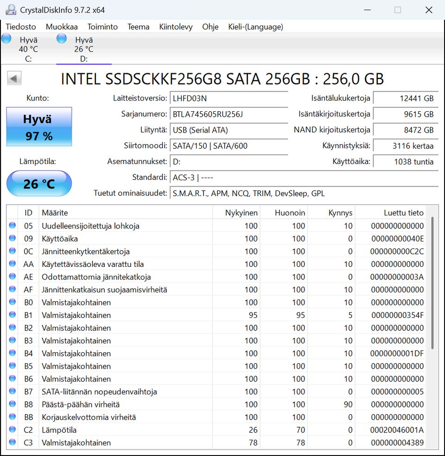Select the C: drive status orb
445x456 pixels.
point(6,39)
